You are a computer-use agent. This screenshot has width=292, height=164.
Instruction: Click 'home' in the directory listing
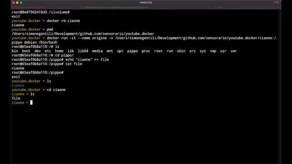pos(59,51)
